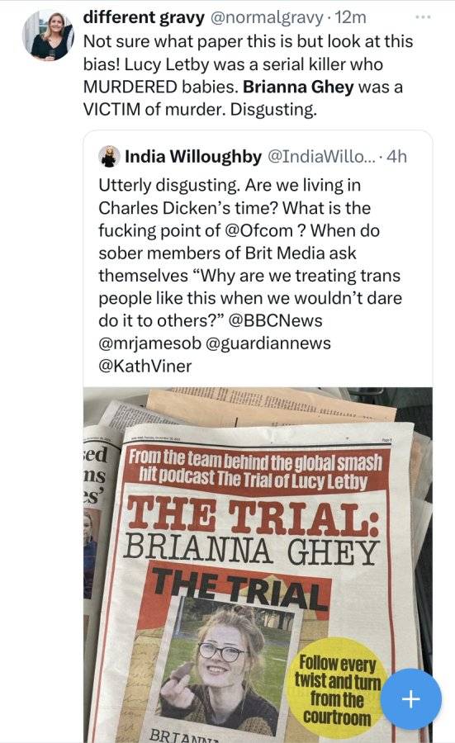Open the @BBCNews mention
455x743 pixels.
pos(275,321)
